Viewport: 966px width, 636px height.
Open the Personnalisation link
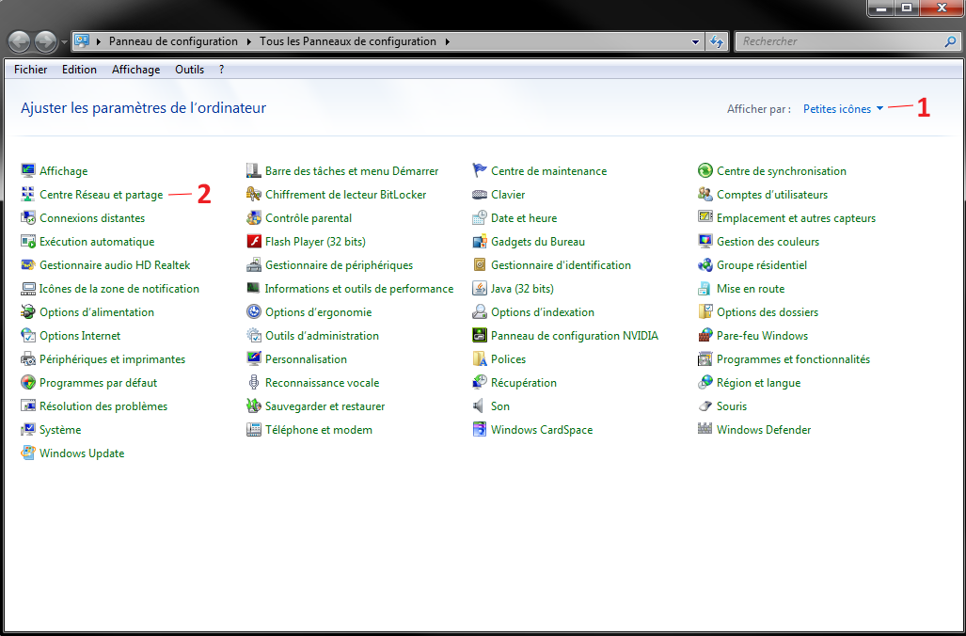(x=307, y=359)
